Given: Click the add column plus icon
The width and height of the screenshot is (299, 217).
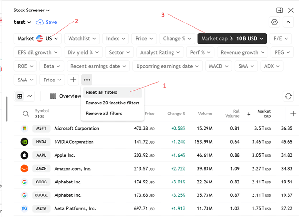Looking at the screenshot, I should (293, 114).
